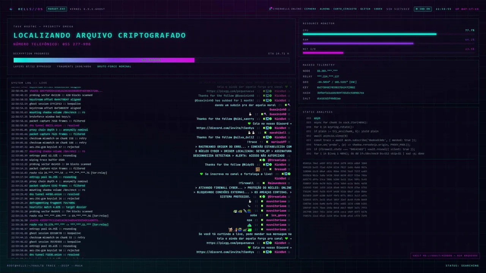Click the code line 'await asyncio.sleep(0)'
The width and height of the screenshot is (486, 273).
331,136
